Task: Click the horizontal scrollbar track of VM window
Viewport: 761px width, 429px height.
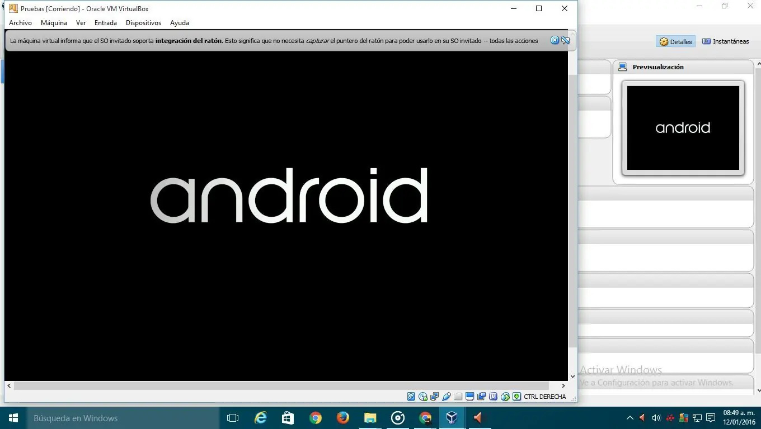Action: [x=281, y=385]
